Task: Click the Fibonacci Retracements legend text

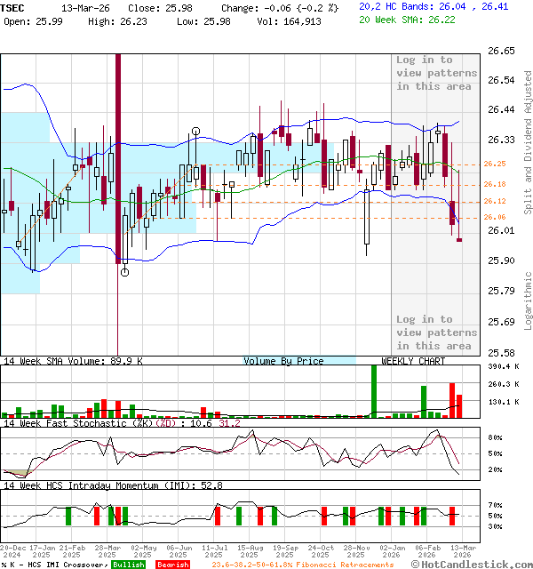Action: click(x=302, y=565)
